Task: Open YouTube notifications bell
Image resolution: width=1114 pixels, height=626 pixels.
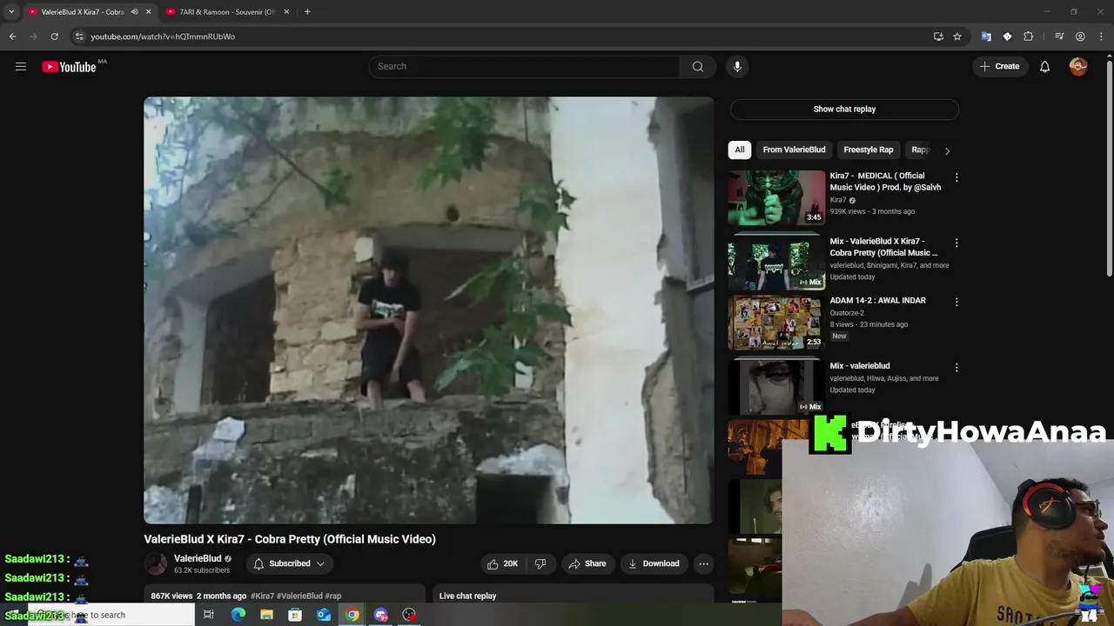Action: click(1044, 66)
